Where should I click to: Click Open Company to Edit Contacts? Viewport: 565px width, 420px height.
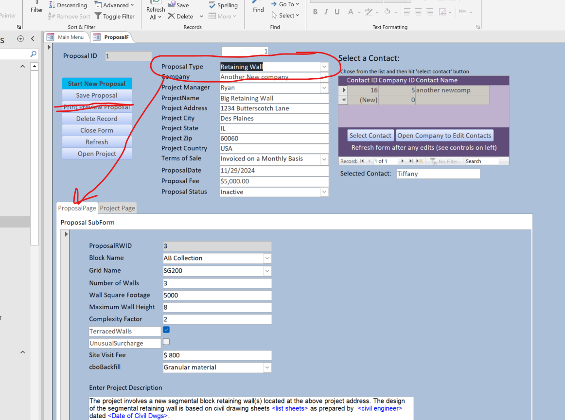(444, 136)
